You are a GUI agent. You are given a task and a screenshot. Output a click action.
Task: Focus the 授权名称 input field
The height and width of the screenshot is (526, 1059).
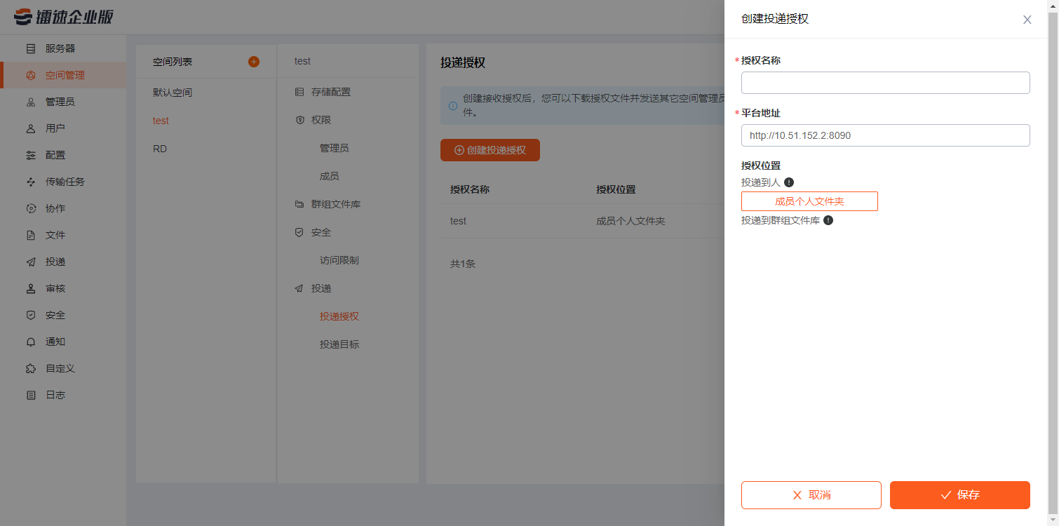click(x=885, y=83)
